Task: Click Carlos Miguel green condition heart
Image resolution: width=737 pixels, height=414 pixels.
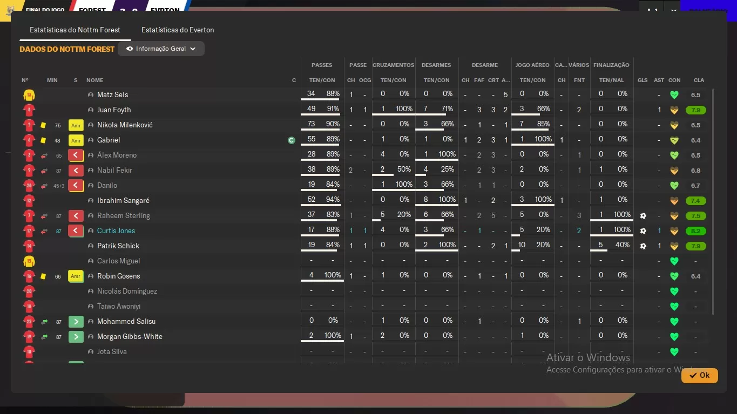Action: tap(674, 261)
